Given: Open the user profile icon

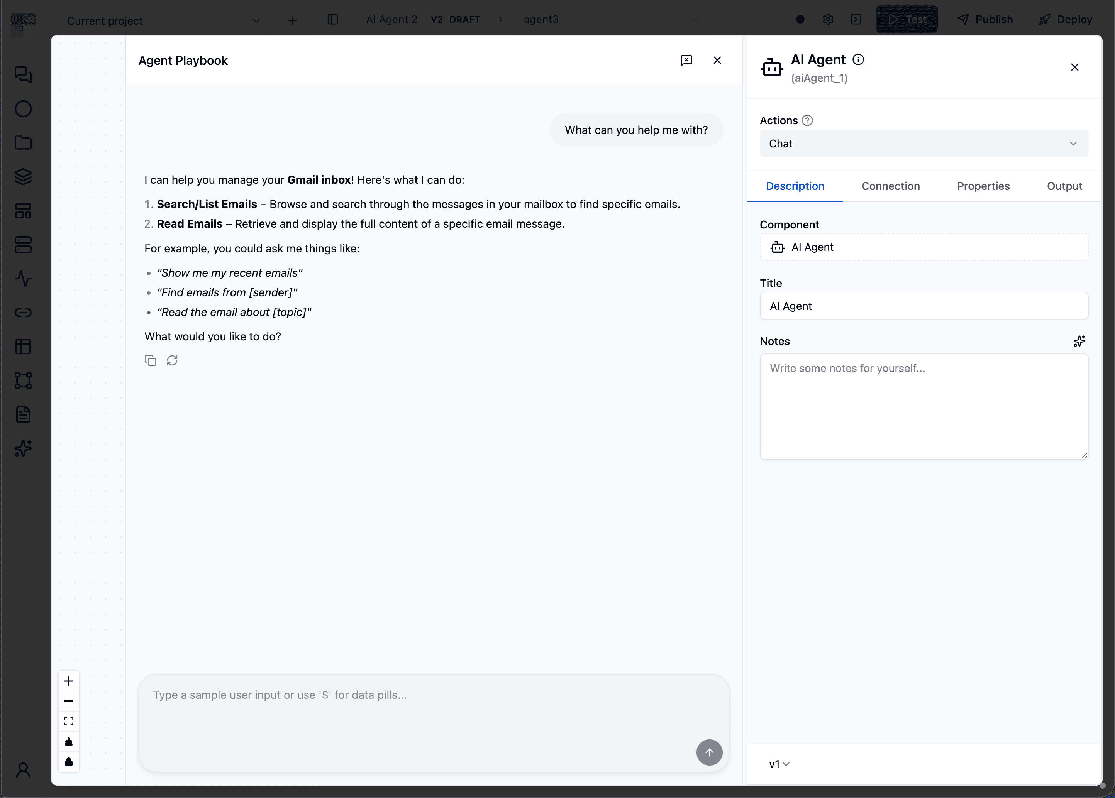Looking at the screenshot, I should click(23, 770).
